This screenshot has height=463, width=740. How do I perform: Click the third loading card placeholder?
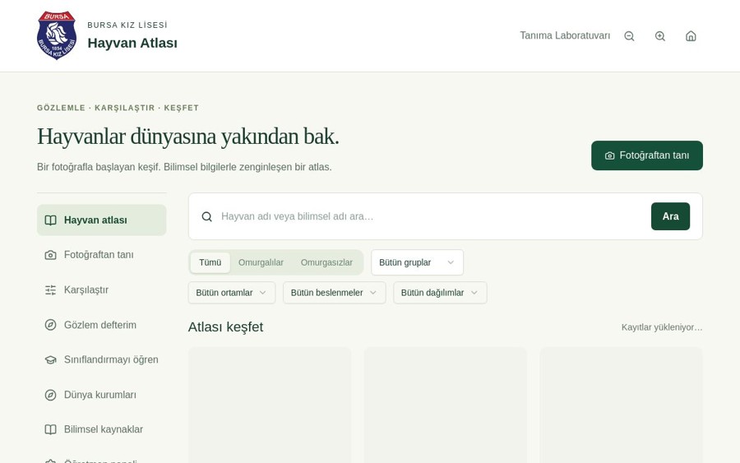click(x=621, y=405)
